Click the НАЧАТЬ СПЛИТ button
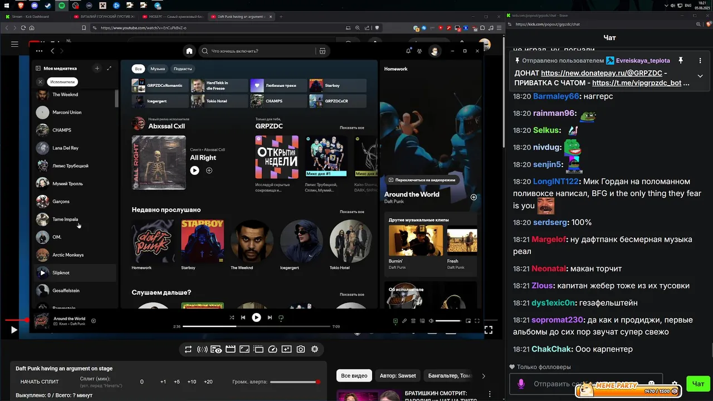713x401 pixels. point(40,382)
